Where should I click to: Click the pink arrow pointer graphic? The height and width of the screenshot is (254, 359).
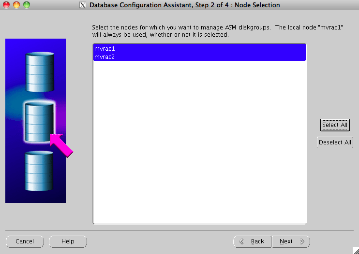[x=61, y=145]
